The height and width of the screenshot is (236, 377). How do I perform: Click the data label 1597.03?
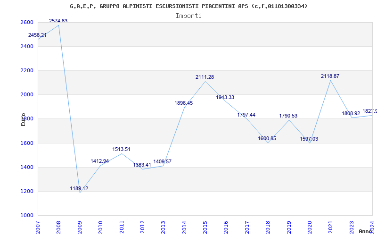[x=309, y=139]
